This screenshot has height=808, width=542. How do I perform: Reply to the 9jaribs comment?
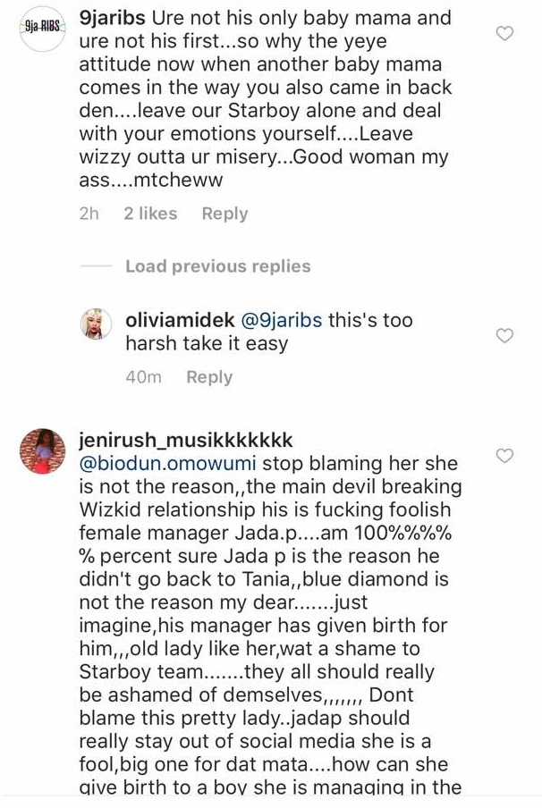(x=224, y=214)
